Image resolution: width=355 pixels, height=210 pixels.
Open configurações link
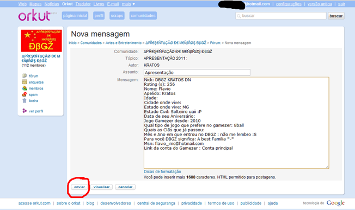point(289,4)
